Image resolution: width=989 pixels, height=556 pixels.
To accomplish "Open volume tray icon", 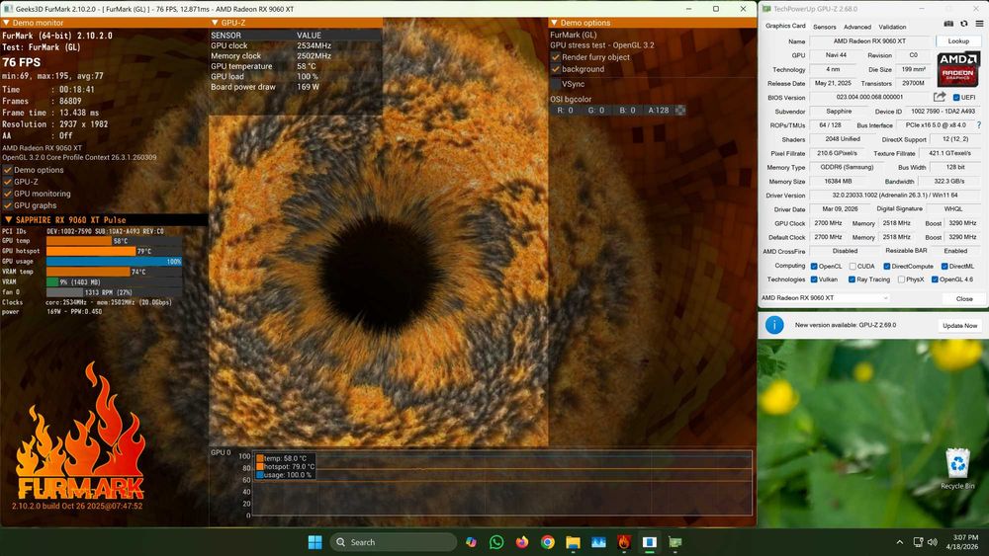I will (x=933, y=542).
